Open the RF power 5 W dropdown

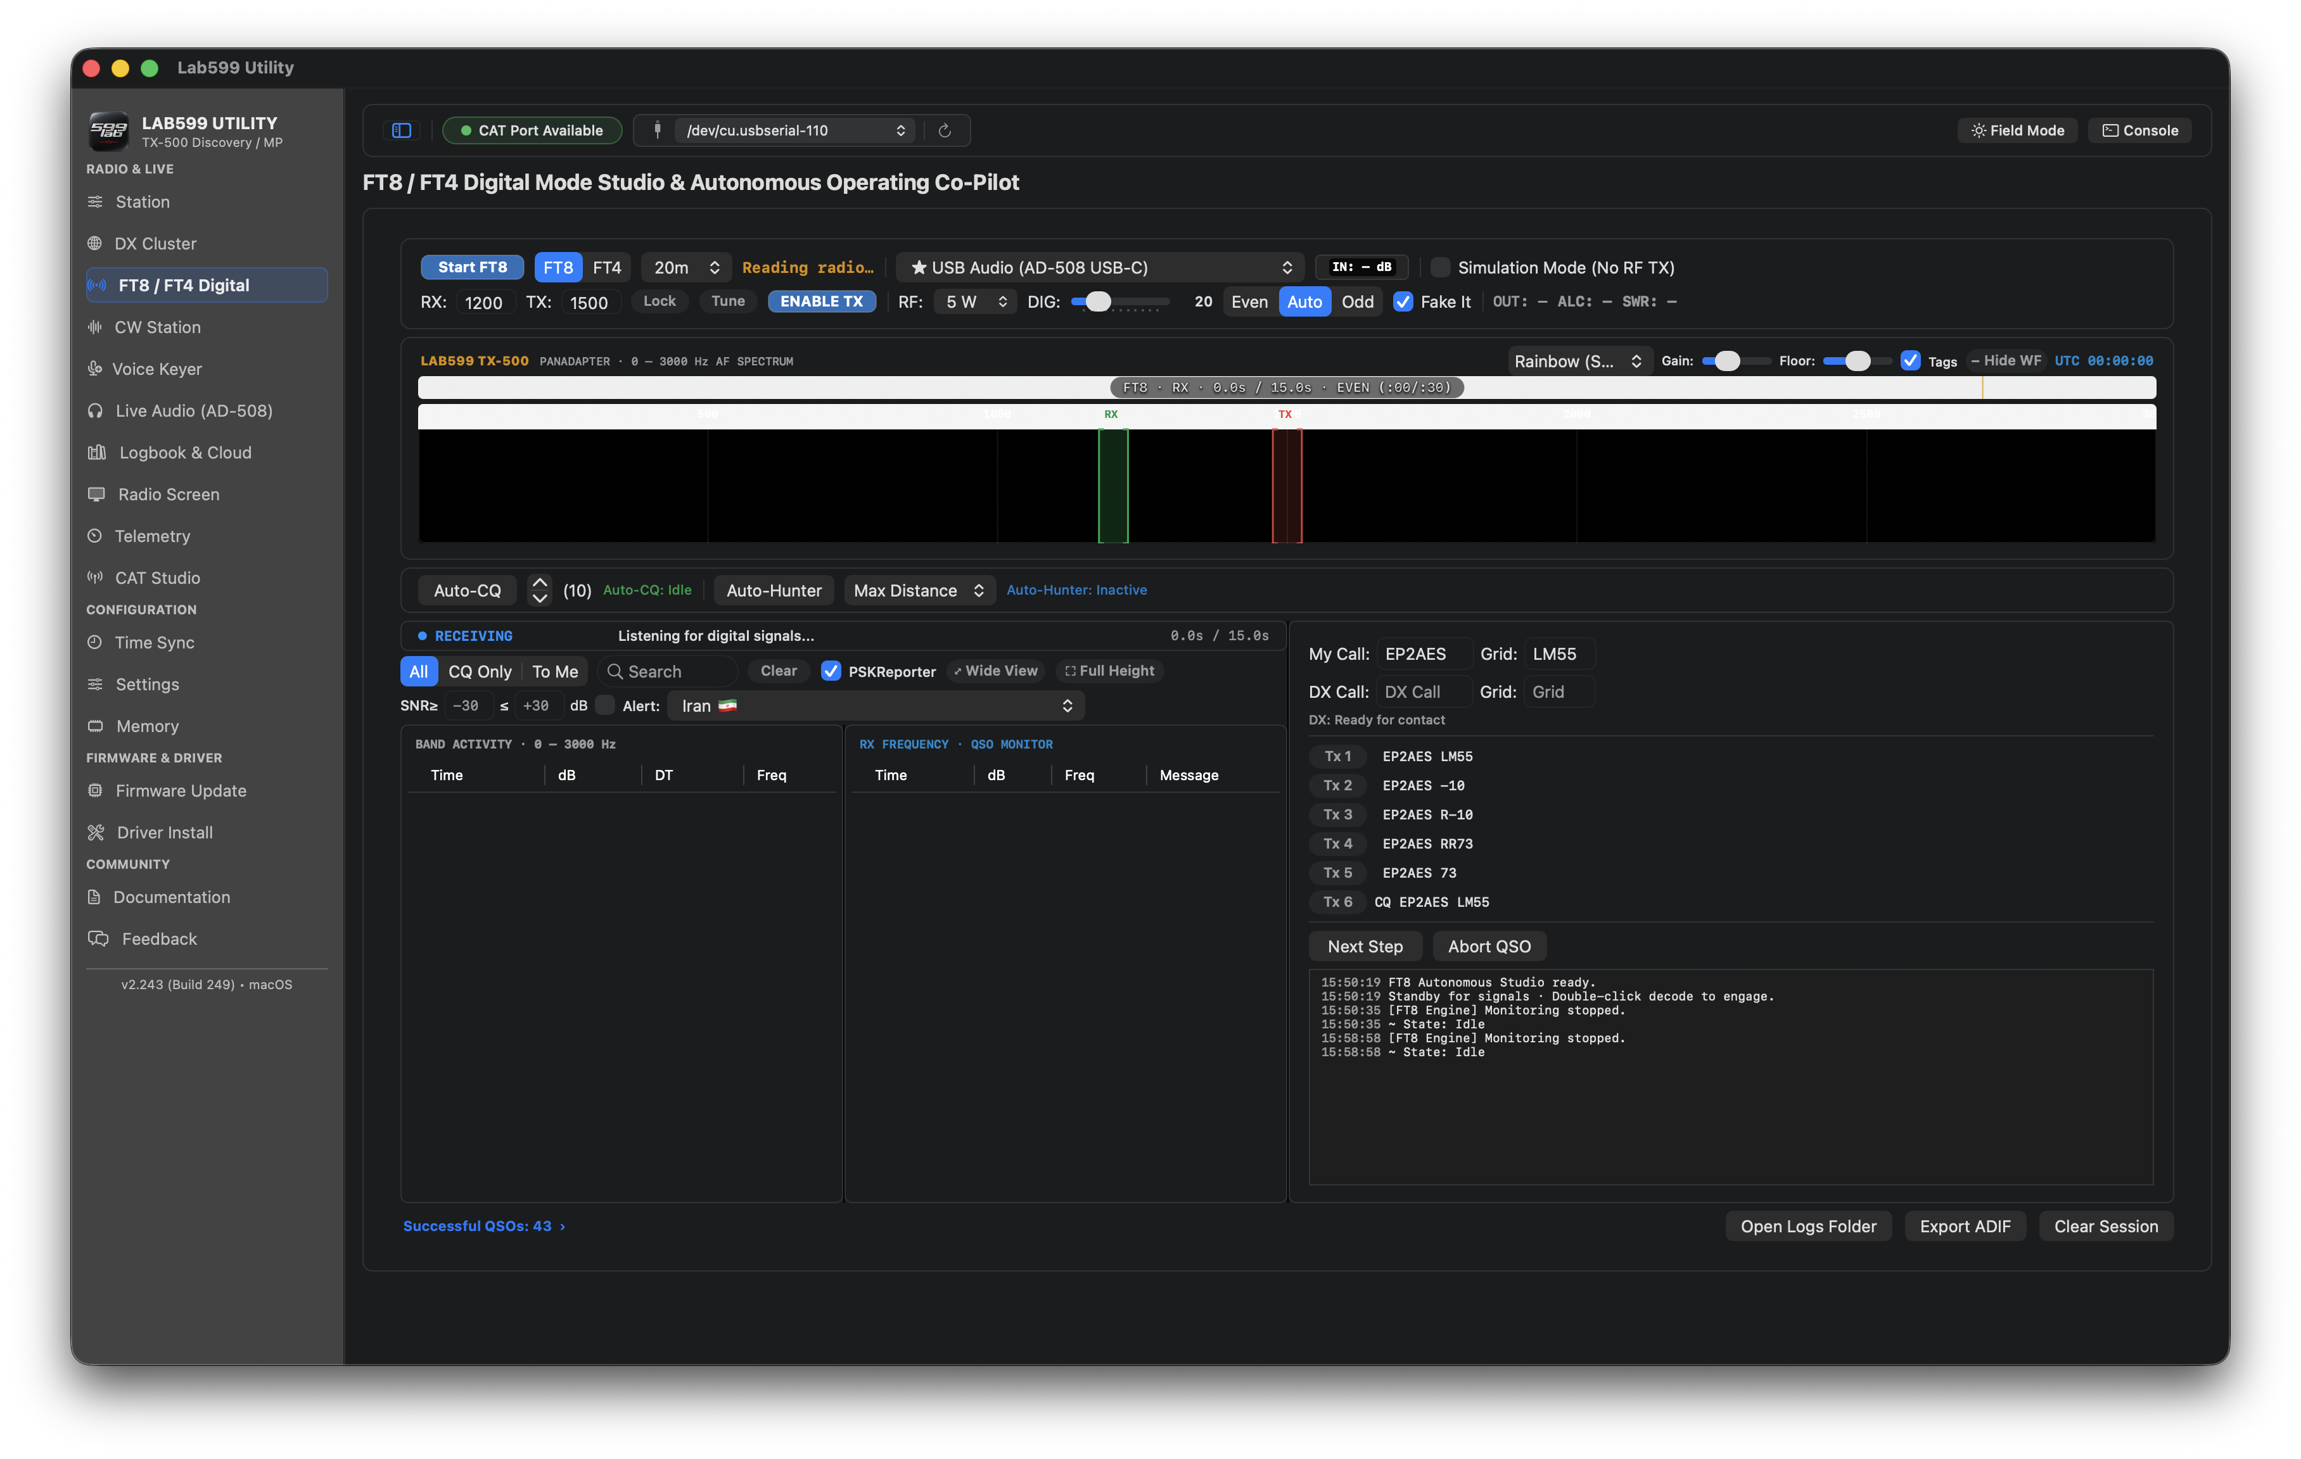pyautogui.click(x=974, y=301)
